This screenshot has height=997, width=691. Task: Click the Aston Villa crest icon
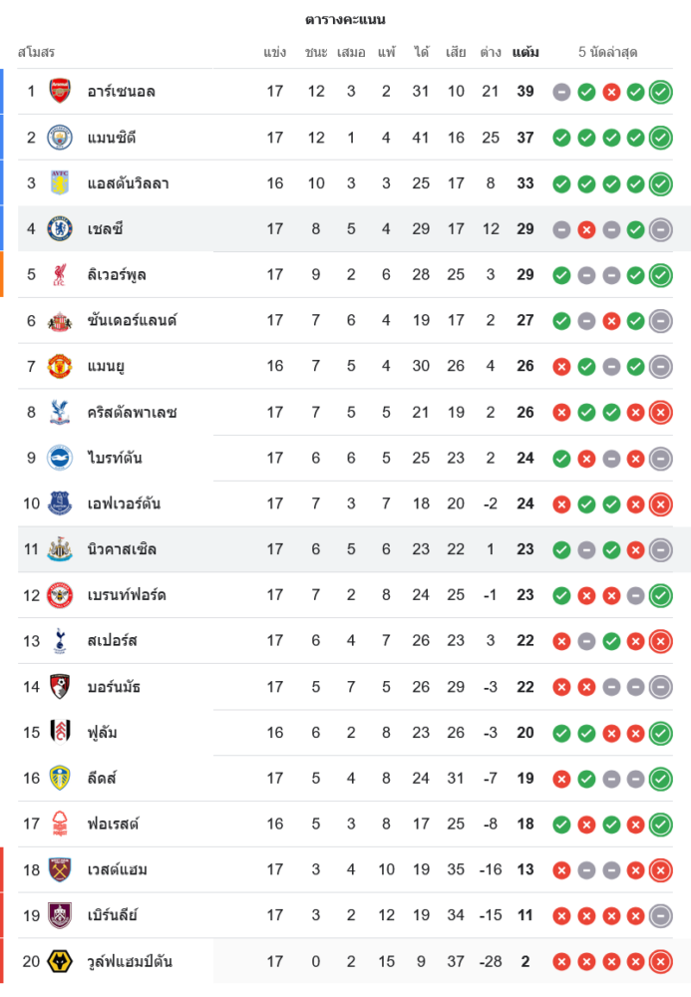60,183
